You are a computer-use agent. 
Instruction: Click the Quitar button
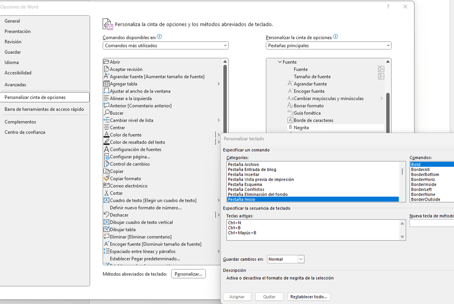[x=269, y=297]
